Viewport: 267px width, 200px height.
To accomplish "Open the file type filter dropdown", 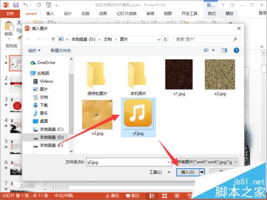I will (235, 162).
